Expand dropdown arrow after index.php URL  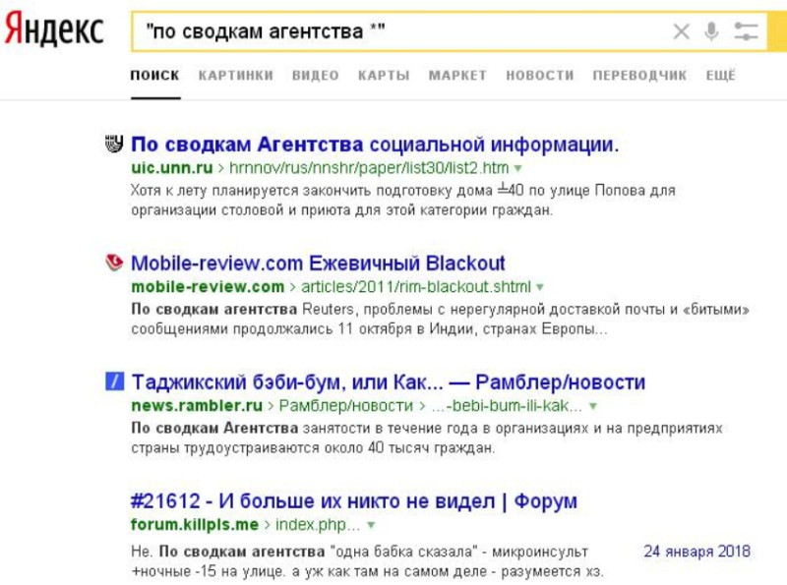(x=371, y=525)
